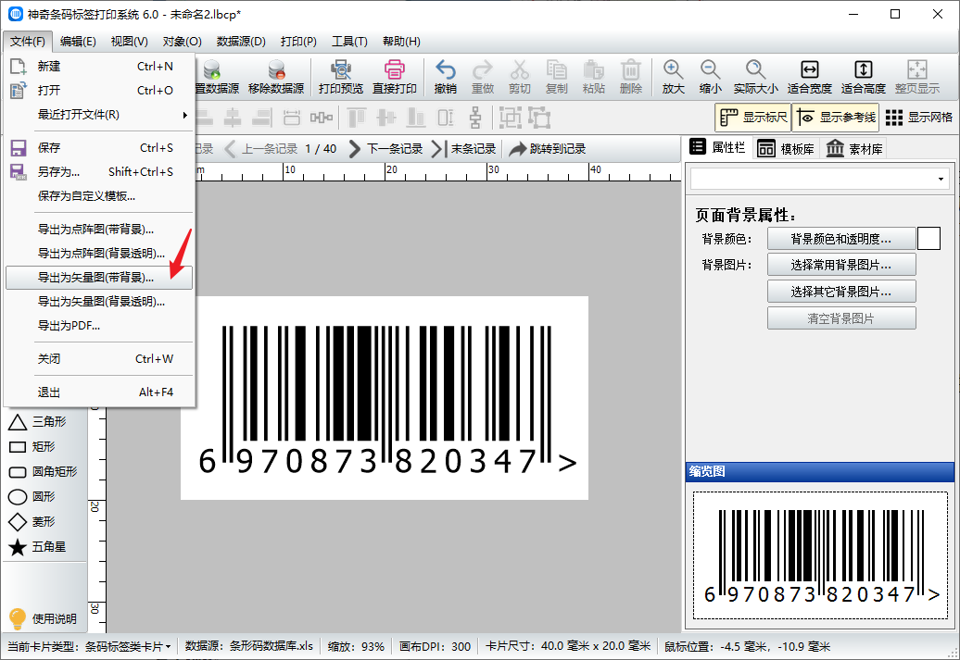Select the five-pointed star shape tool
The height and width of the screenshot is (660, 960).
coord(37,547)
